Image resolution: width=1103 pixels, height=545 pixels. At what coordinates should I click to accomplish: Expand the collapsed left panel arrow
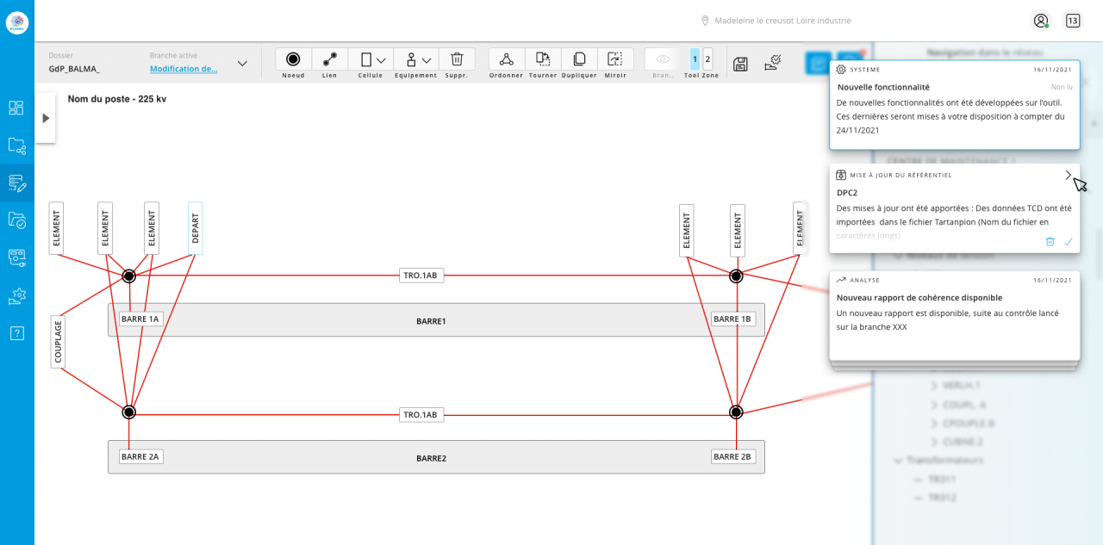(46, 118)
